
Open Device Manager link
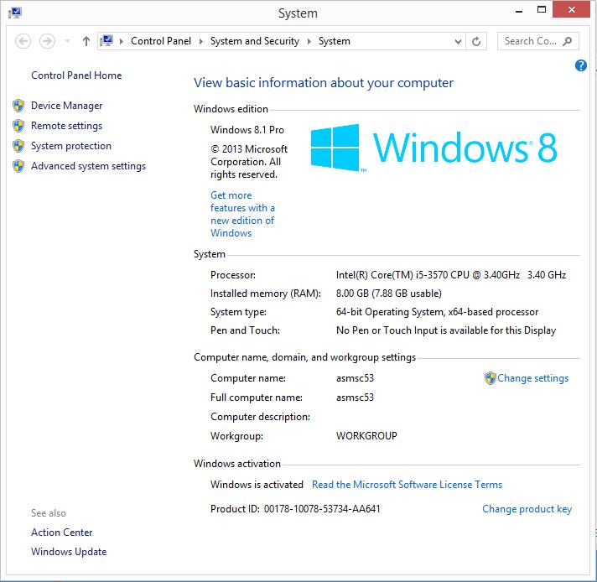click(66, 105)
